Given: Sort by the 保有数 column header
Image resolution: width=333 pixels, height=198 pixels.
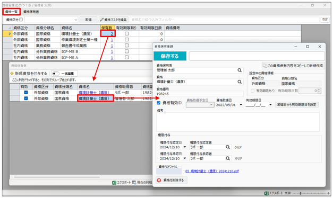Looking at the screenshot, I should tap(107, 28).
